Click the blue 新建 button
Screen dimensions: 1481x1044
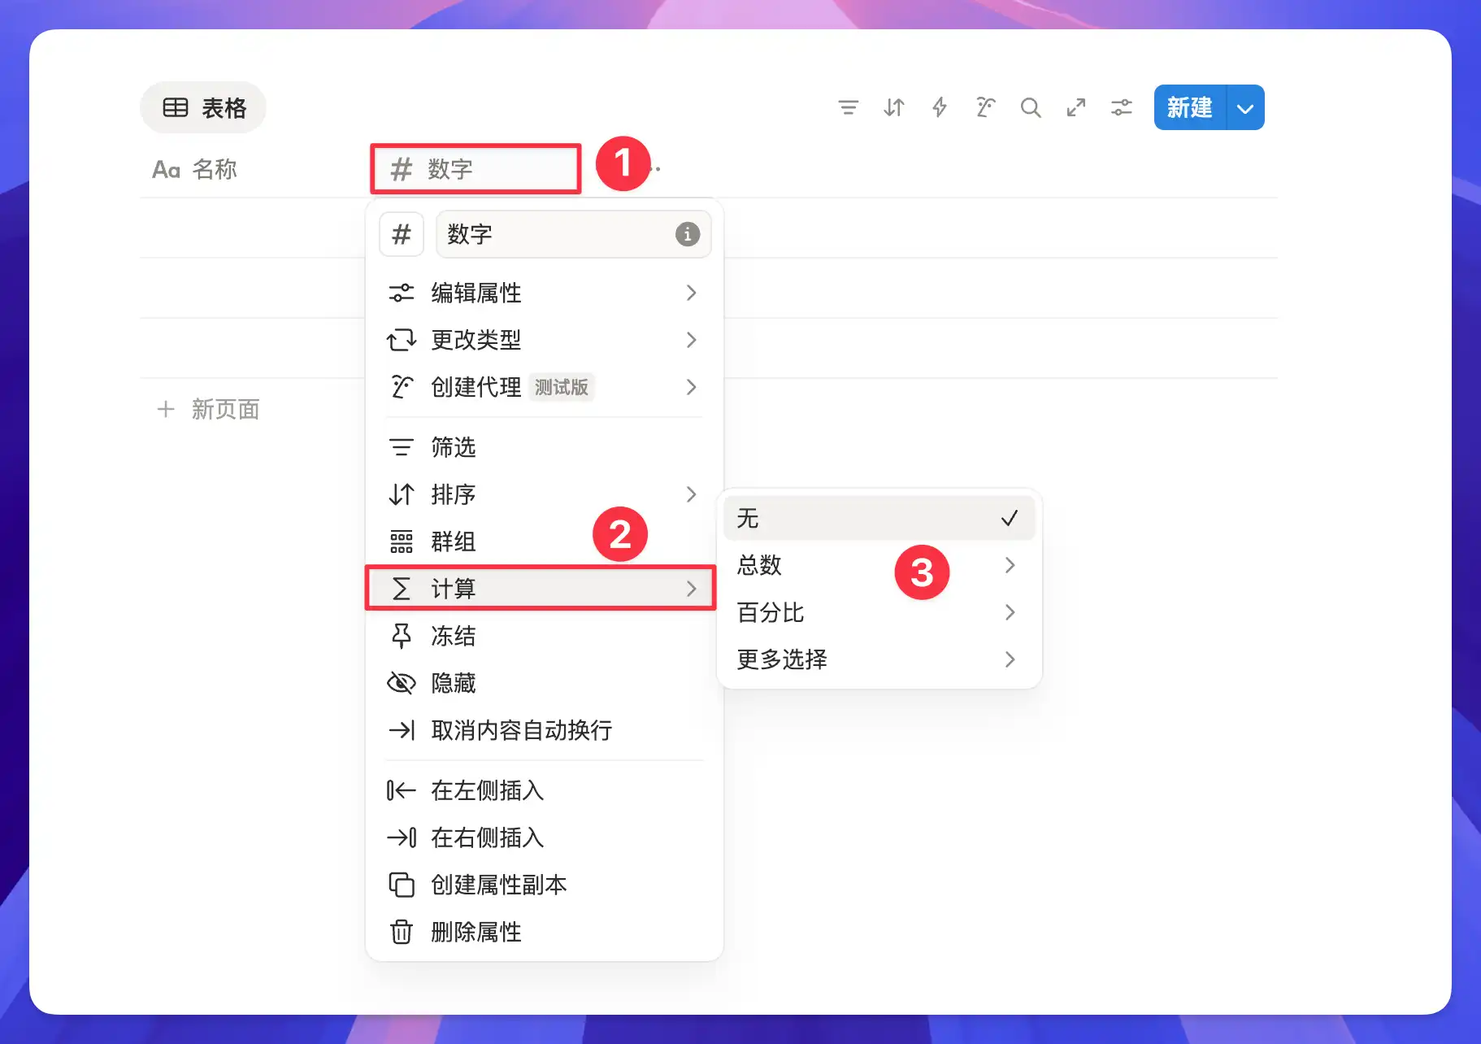1189,107
